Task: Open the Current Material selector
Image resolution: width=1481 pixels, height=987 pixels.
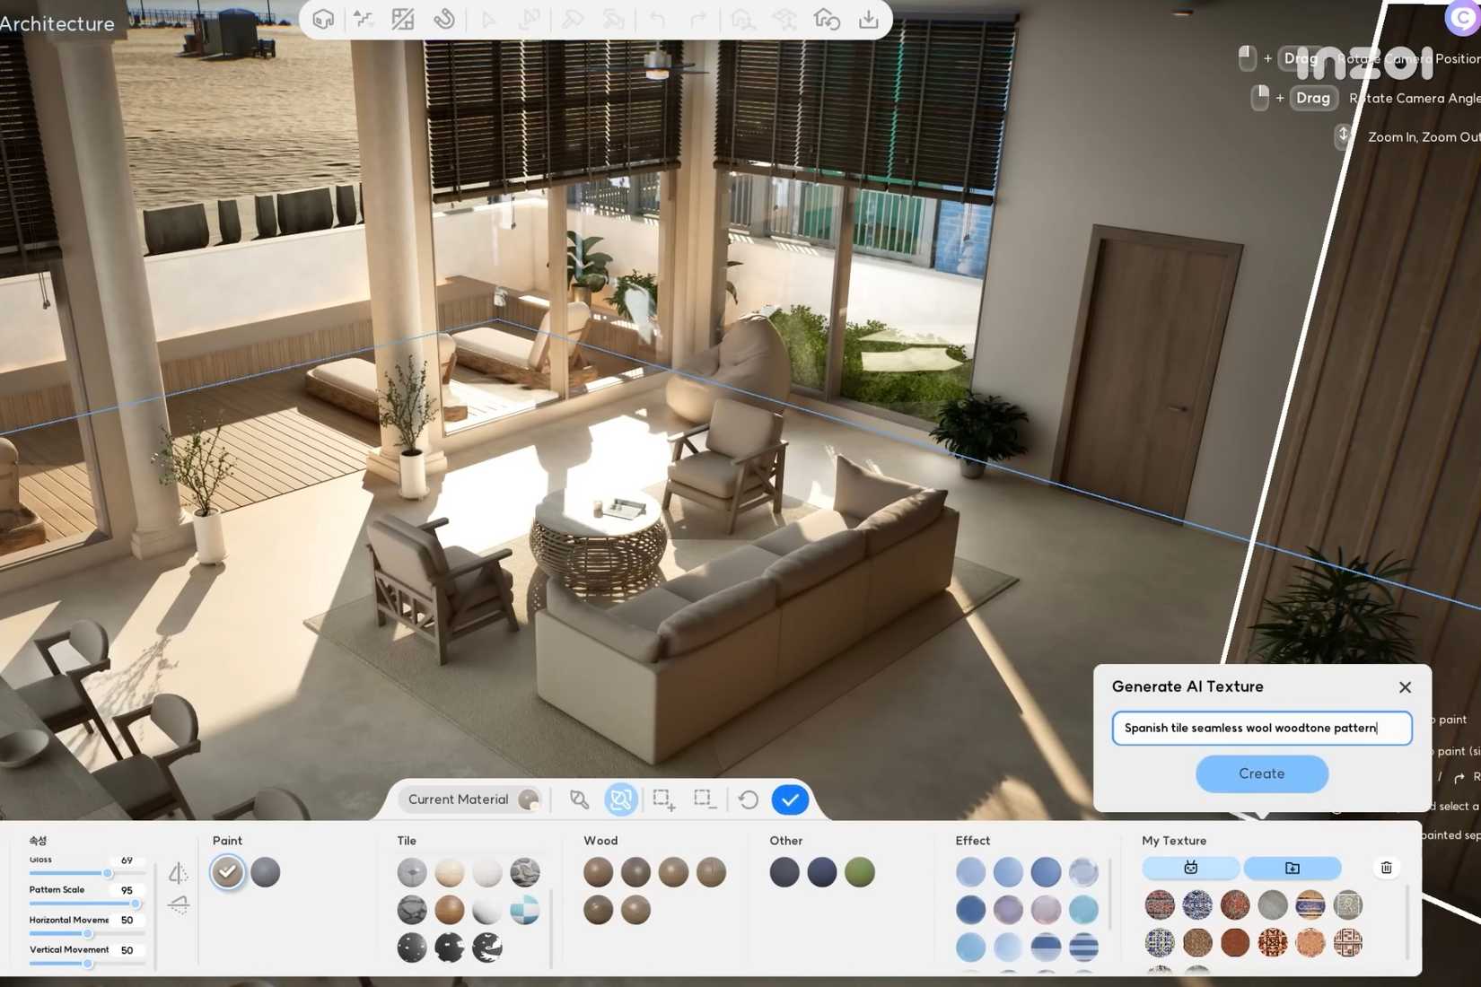Action: click(473, 799)
